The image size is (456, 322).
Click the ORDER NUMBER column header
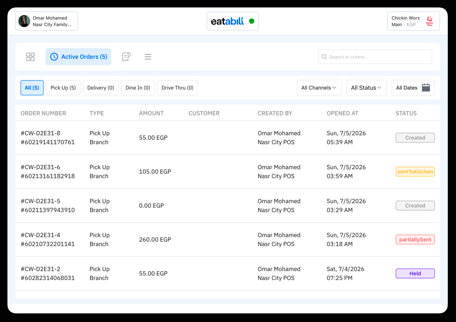(43, 113)
